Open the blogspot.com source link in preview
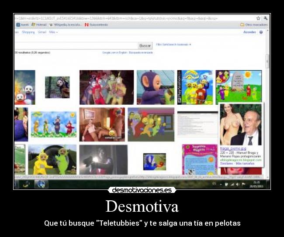 tap(241, 160)
